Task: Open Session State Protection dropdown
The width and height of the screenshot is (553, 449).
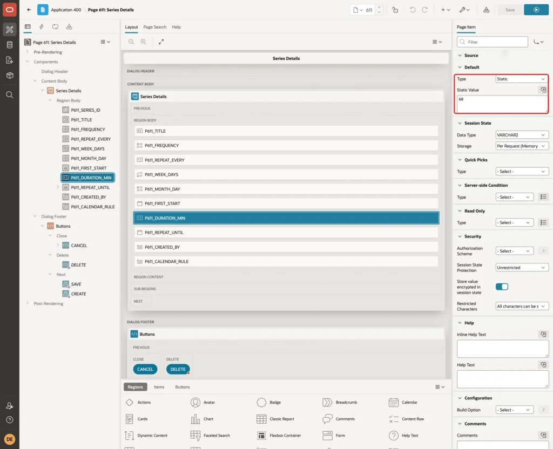Action: 522,268
